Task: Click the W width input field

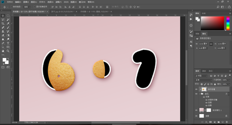Action: (x=203, y=44)
